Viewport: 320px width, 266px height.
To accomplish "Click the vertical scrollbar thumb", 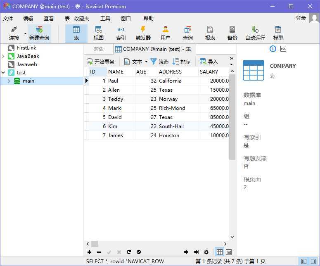I will pyautogui.click(x=232, y=117).
